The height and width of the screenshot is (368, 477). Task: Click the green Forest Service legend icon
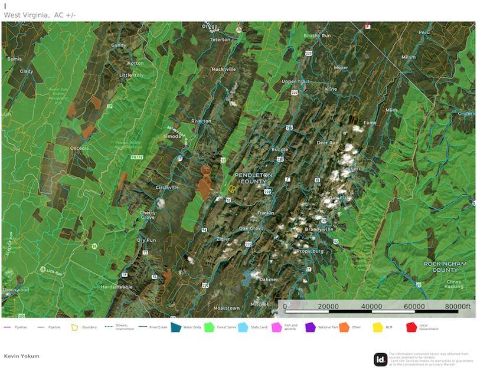pyautogui.click(x=208, y=327)
